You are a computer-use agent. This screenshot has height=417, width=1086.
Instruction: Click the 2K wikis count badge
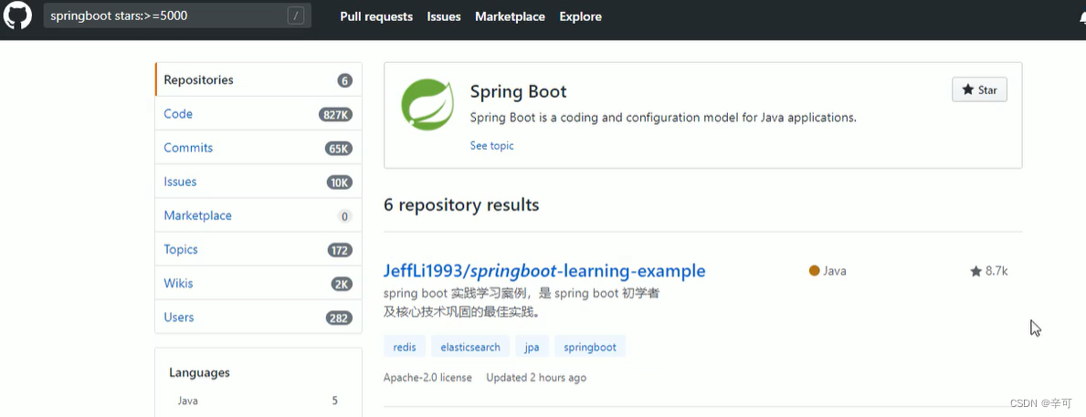pos(343,284)
